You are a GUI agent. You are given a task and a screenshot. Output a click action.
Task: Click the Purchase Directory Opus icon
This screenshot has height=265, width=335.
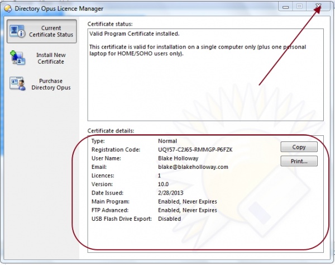tap(17, 84)
